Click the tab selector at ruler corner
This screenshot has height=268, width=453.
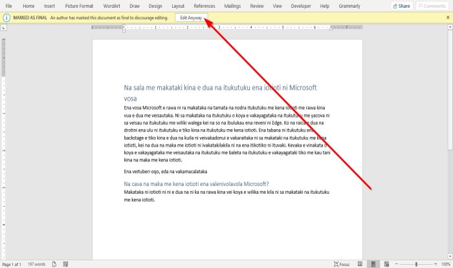pos(3,28)
